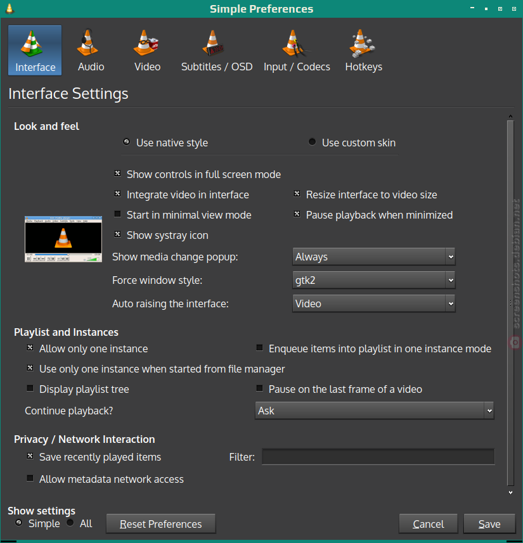The height and width of the screenshot is (543, 523).
Task: Click the Subtitles / OSD cone icon
Action: click(x=213, y=43)
